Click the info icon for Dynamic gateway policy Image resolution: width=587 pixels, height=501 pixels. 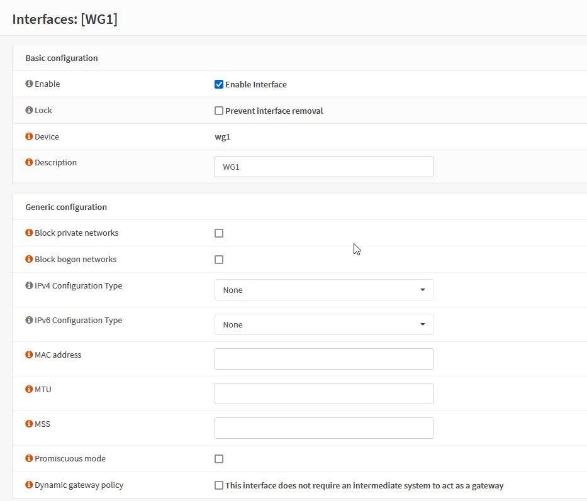pyautogui.click(x=28, y=485)
